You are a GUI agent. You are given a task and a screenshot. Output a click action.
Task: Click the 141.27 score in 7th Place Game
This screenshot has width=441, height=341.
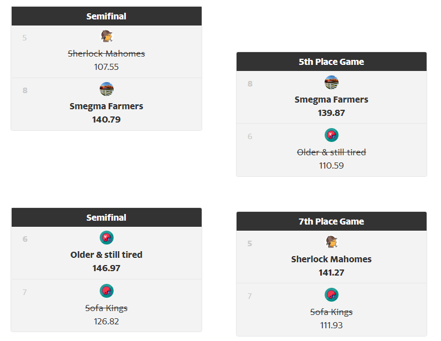(x=331, y=273)
